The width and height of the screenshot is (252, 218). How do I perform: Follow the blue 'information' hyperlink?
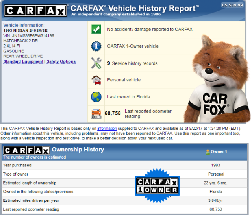[x=107, y=129]
